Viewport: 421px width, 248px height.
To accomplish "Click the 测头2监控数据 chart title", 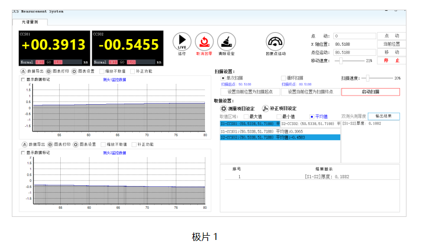I will tap(115, 153).
